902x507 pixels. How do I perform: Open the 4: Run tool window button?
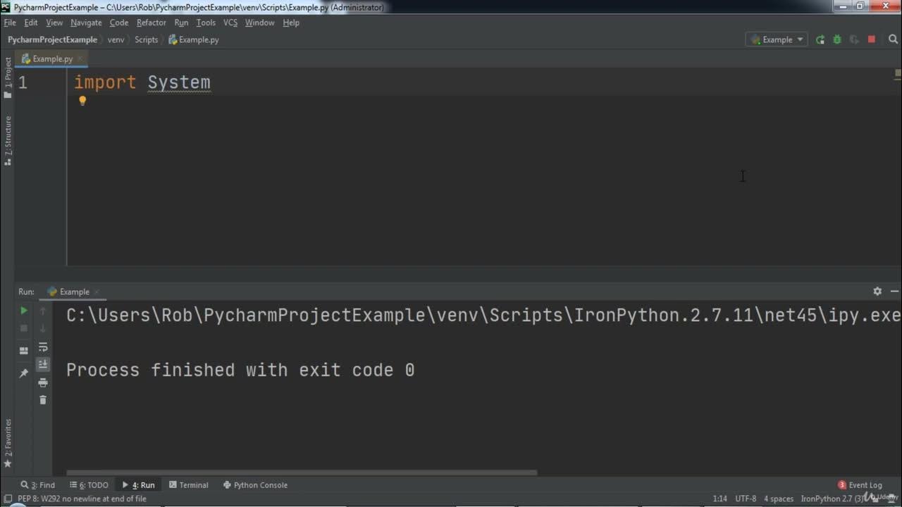138,485
